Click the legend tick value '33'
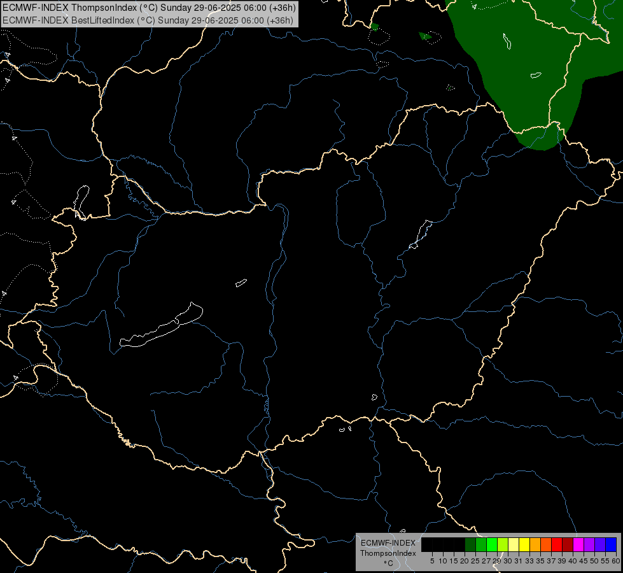The height and width of the screenshot is (573, 623). (529, 561)
